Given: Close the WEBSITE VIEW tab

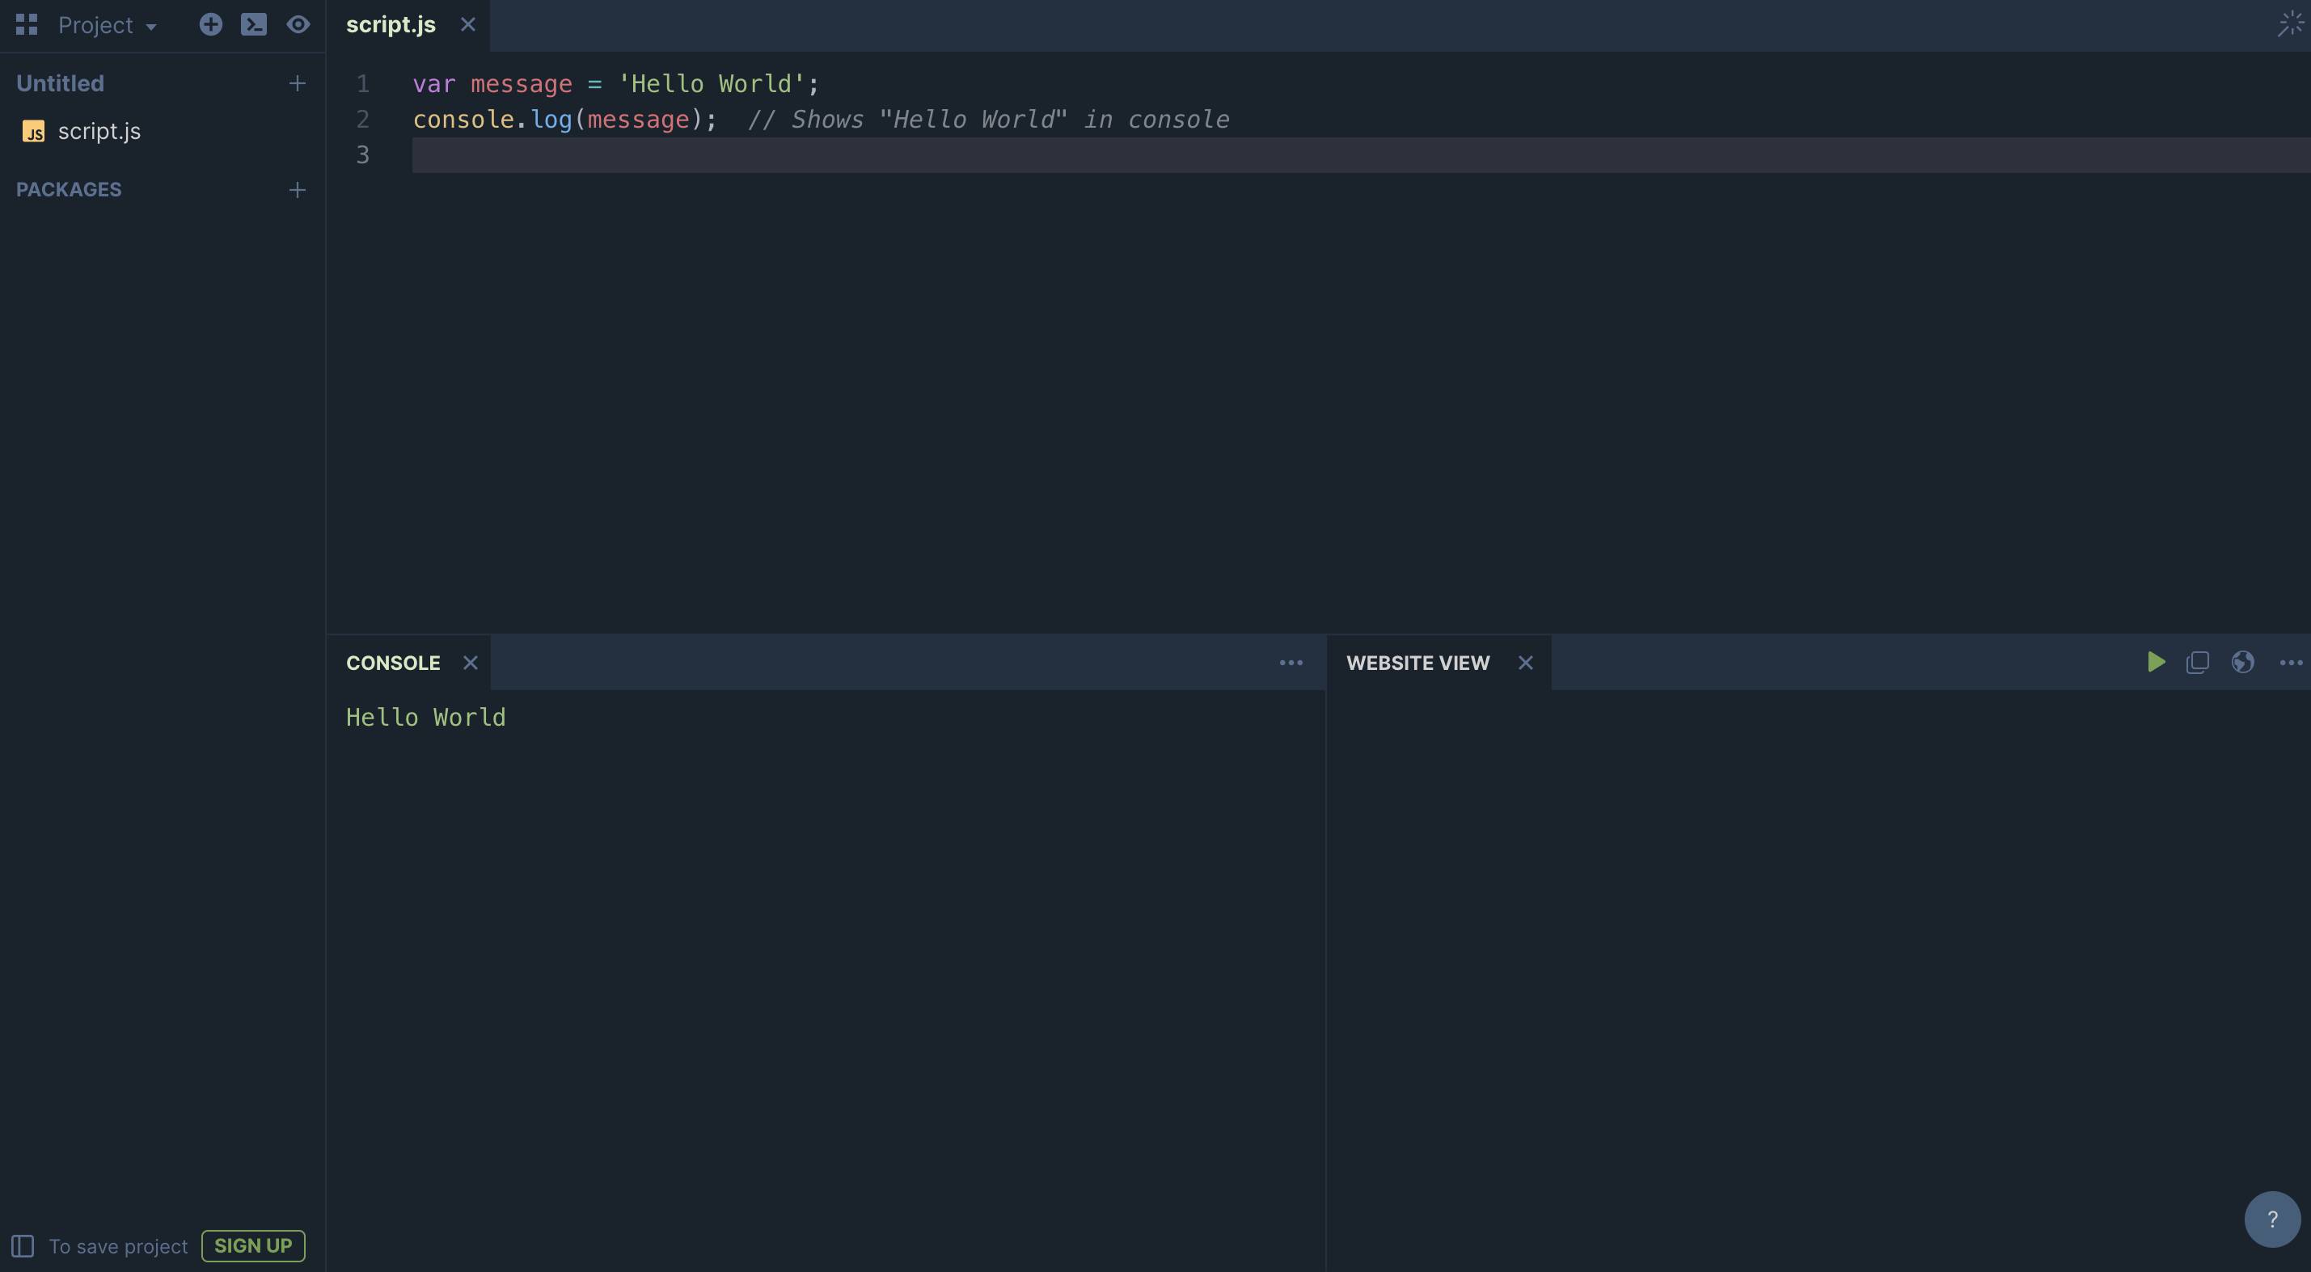Looking at the screenshot, I should click(1525, 663).
